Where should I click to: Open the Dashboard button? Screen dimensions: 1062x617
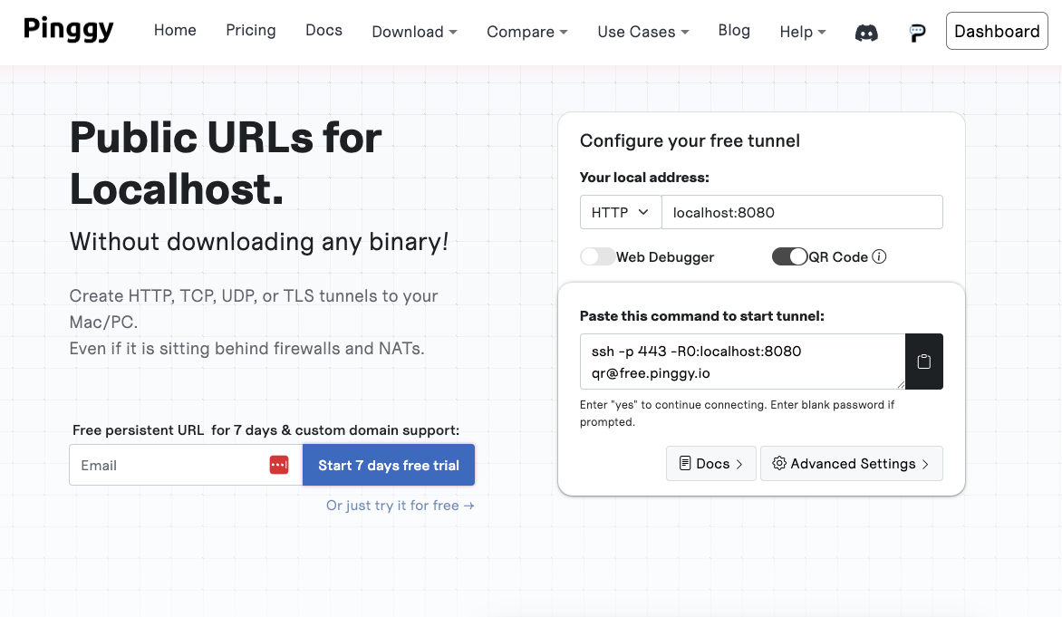point(997,31)
